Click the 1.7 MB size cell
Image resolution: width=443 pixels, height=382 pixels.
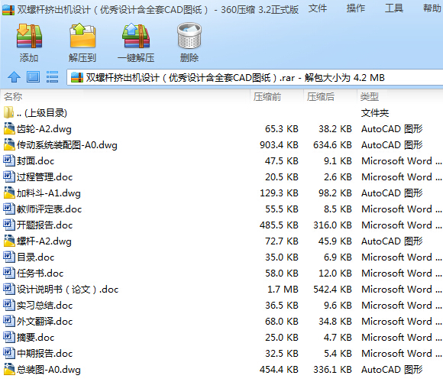[283, 290]
